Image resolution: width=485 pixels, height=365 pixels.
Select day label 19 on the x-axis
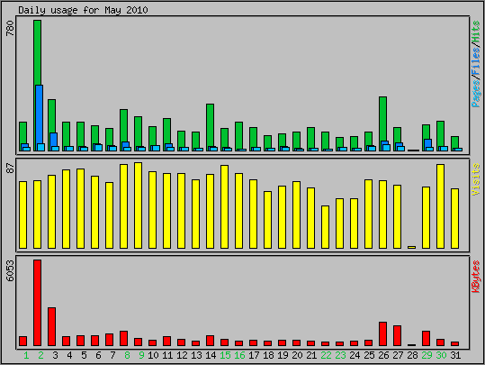283,355
